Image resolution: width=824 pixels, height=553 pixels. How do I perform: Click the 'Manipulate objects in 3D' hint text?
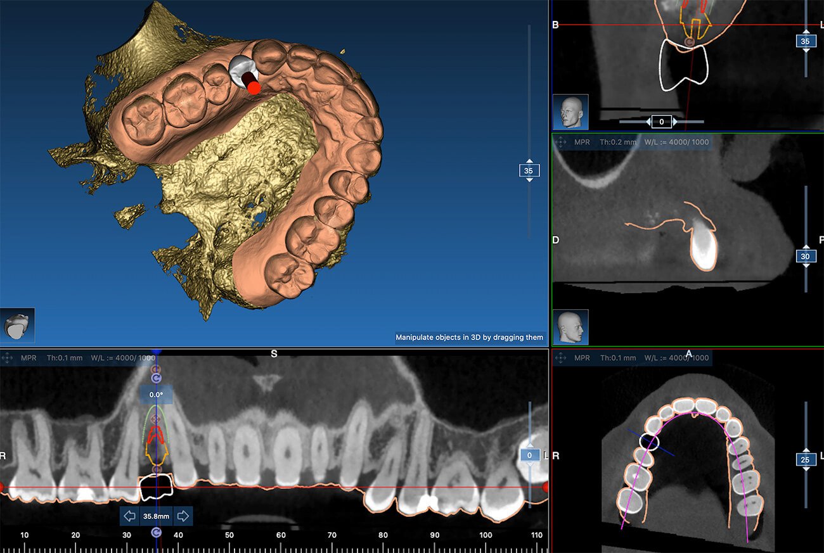469,338
